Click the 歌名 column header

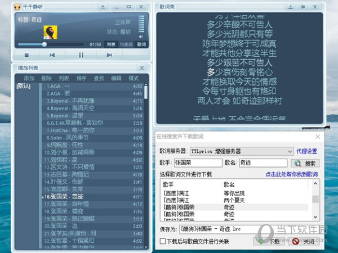coord(265,184)
